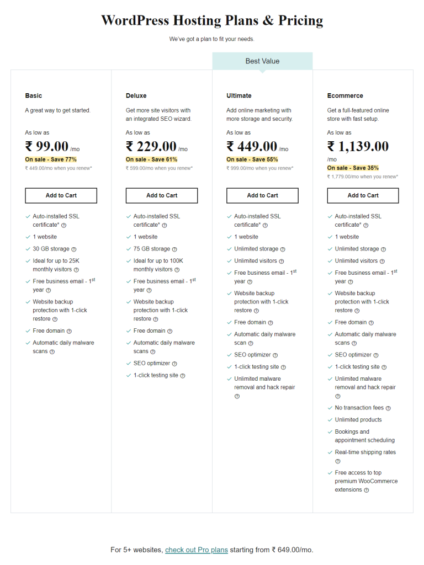Click help icon next to Basic Free domain
This screenshot has width=424, height=565.
point(69,331)
